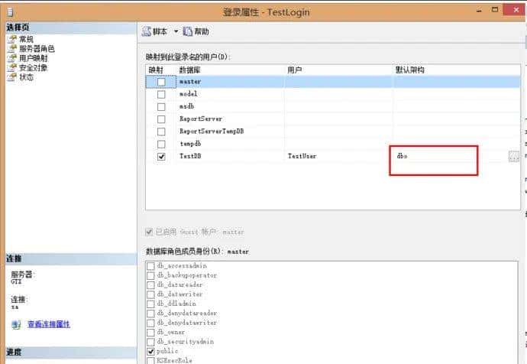The width and height of the screenshot is (527, 364).
Task: Check the db_datawriter role
Action: (150, 294)
